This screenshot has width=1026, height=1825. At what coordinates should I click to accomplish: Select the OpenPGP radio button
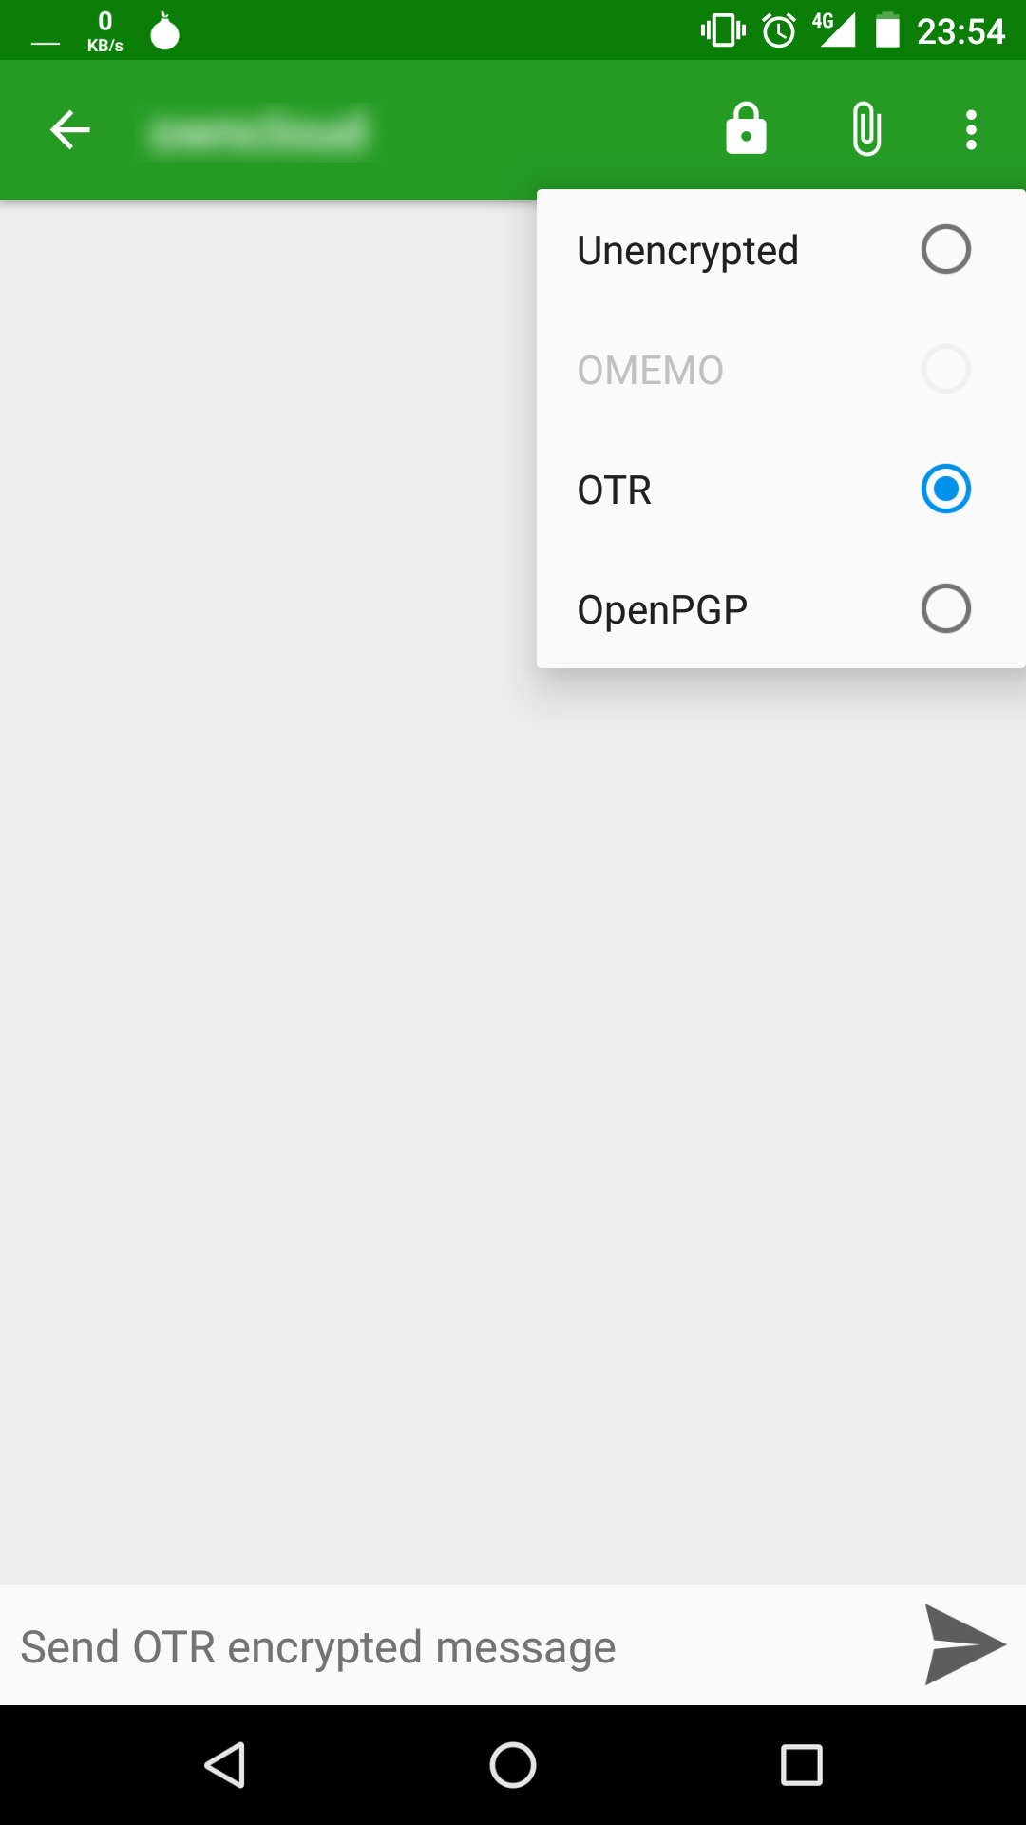(945, 608)
